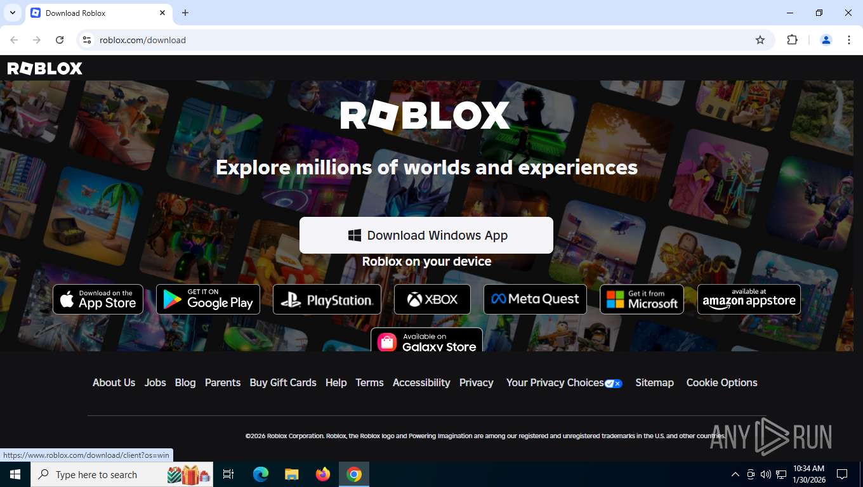This screenshot has width=863, height=487.
Task: Open the notification center
Action: click(842, 474)
